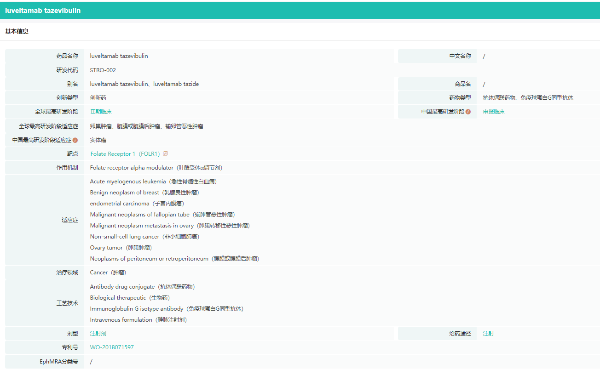Select the 实体瘤 value
This screenshot has width=600, height=375.
tap(98, 140)
